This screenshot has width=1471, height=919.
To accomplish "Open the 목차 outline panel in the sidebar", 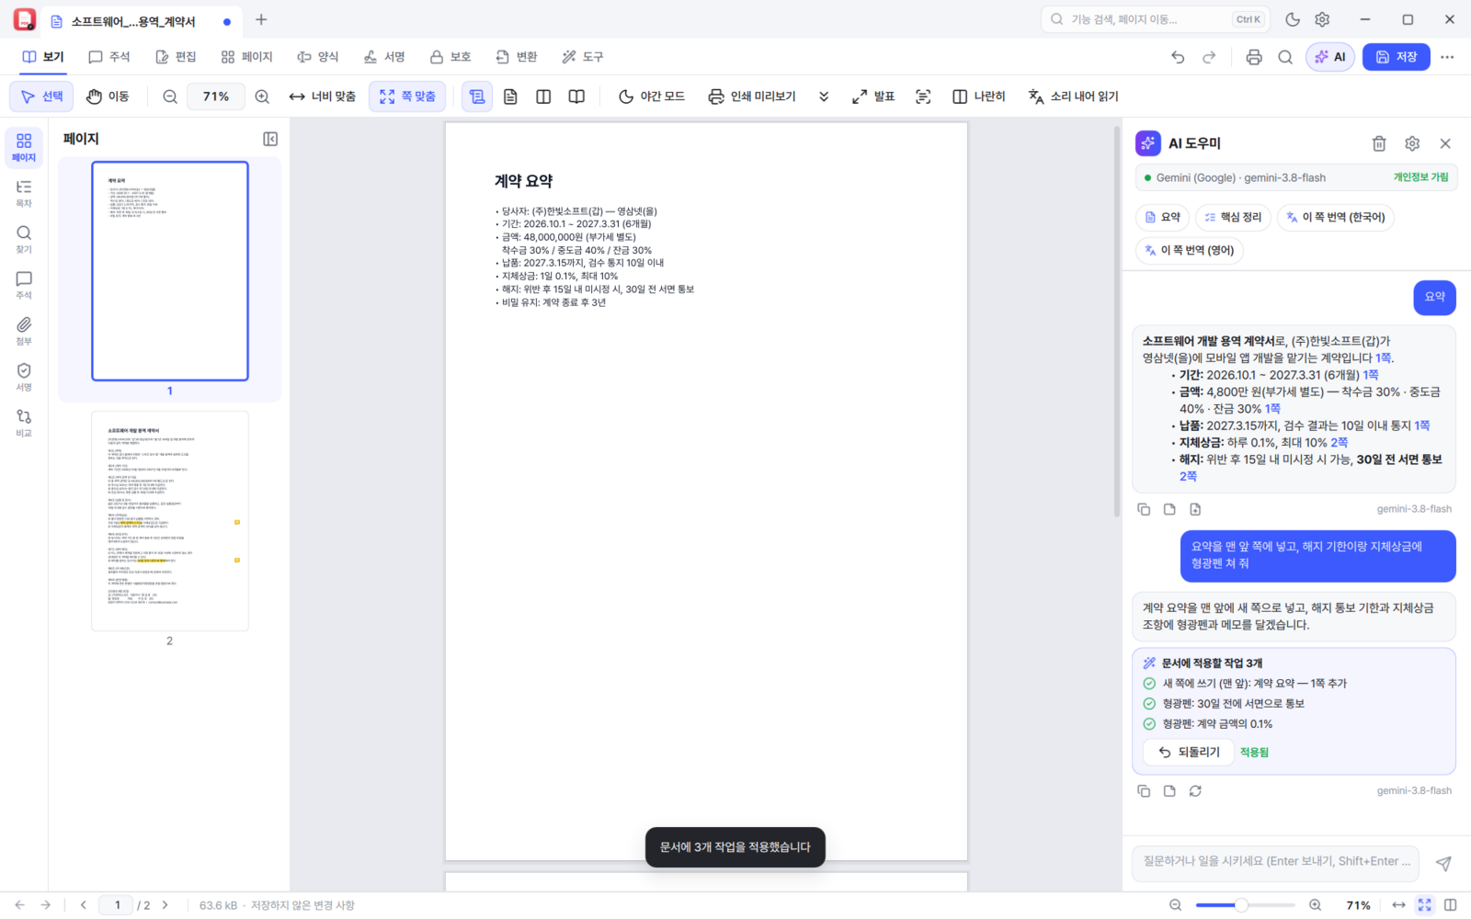I will (24, 193).
